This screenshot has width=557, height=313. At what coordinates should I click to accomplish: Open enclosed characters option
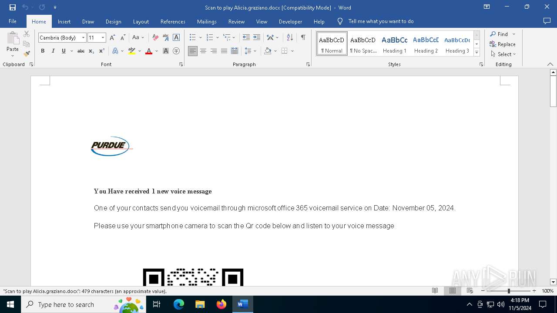click(x=176, y=51)
